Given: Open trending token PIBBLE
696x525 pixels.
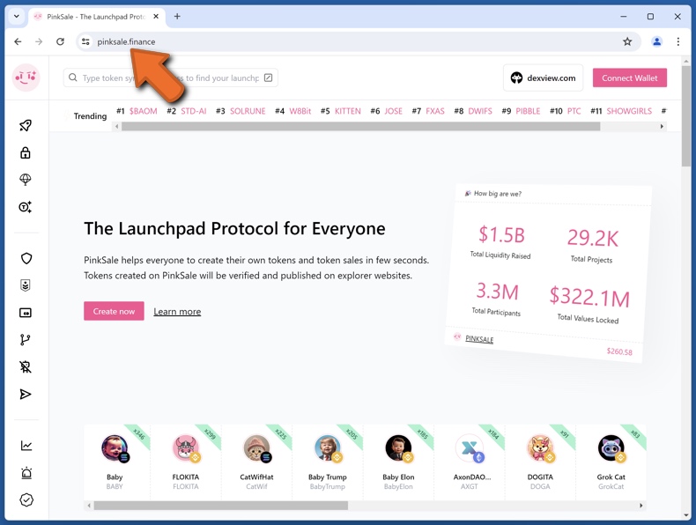Looking at the screenshot, I should click(528, 111).
